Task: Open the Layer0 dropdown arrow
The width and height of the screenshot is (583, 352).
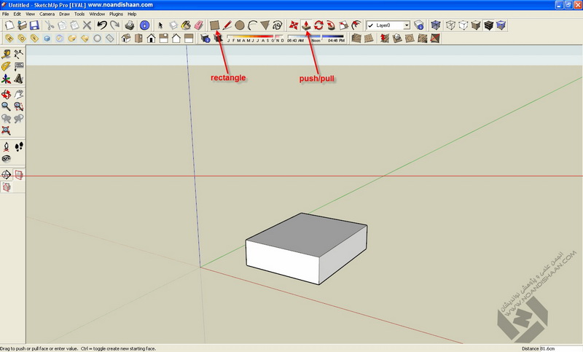Action: point(406,25)
